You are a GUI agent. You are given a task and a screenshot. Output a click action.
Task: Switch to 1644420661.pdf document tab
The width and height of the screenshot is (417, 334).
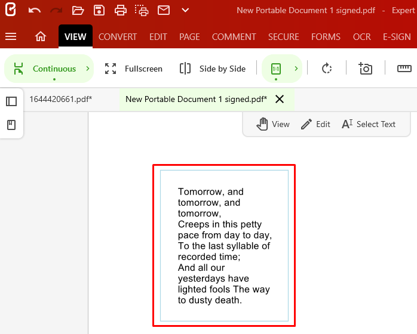click(x=60, y=99)
